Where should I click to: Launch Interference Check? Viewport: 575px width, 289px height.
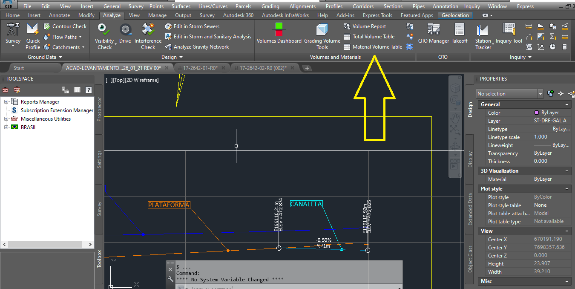(x=148, y=36)
